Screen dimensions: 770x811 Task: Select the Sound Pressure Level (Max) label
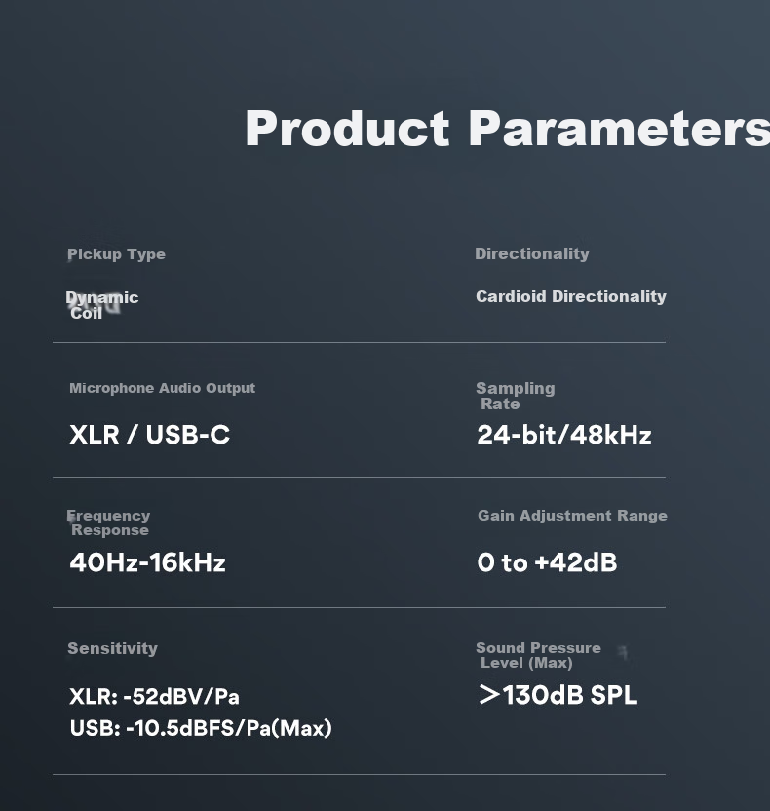(538, 655)
